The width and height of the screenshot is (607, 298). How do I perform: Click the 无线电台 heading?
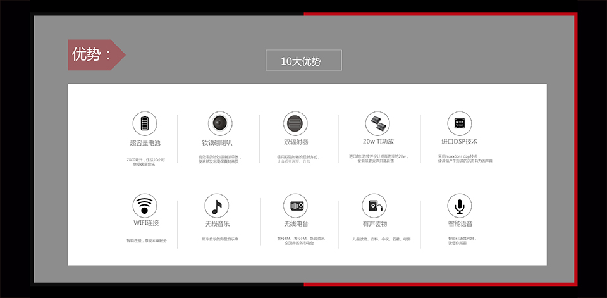tap(296, 223)
